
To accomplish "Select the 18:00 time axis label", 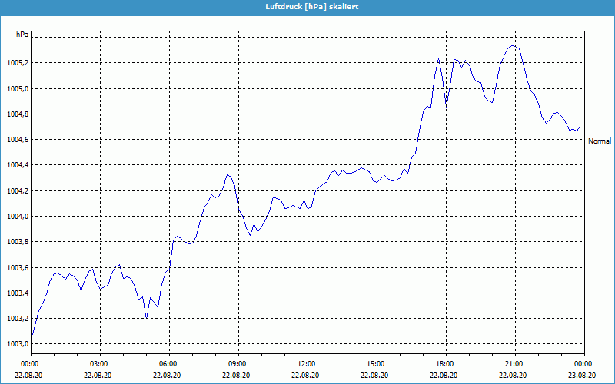I will (445, 363).
